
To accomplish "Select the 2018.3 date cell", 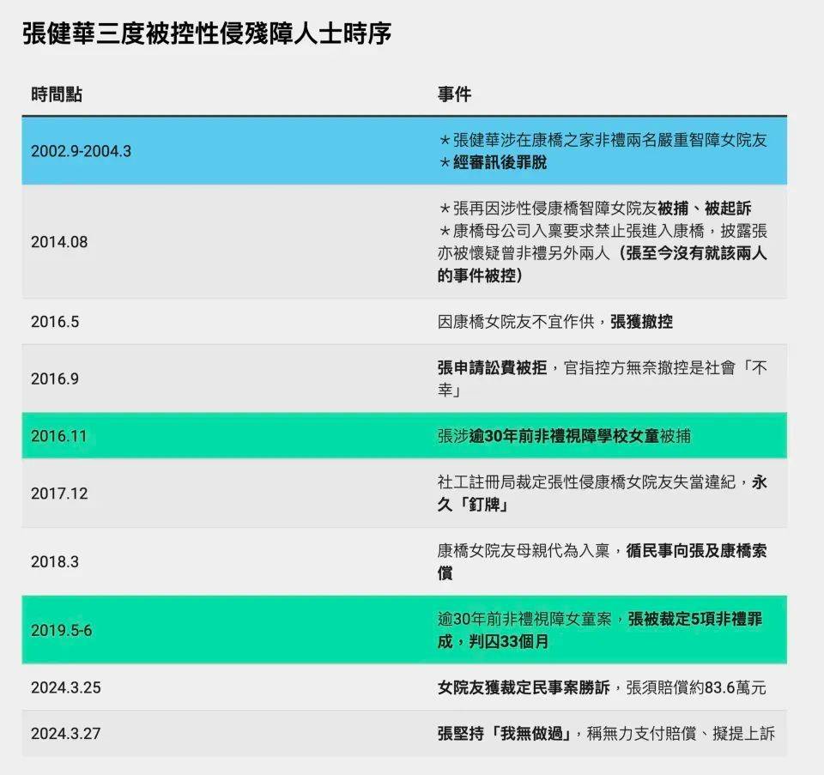I will pyautogui.click(x=55, y=562).
